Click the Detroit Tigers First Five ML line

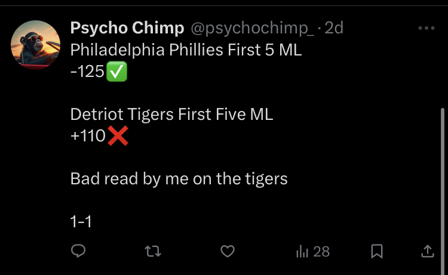[x=171, y=114]
